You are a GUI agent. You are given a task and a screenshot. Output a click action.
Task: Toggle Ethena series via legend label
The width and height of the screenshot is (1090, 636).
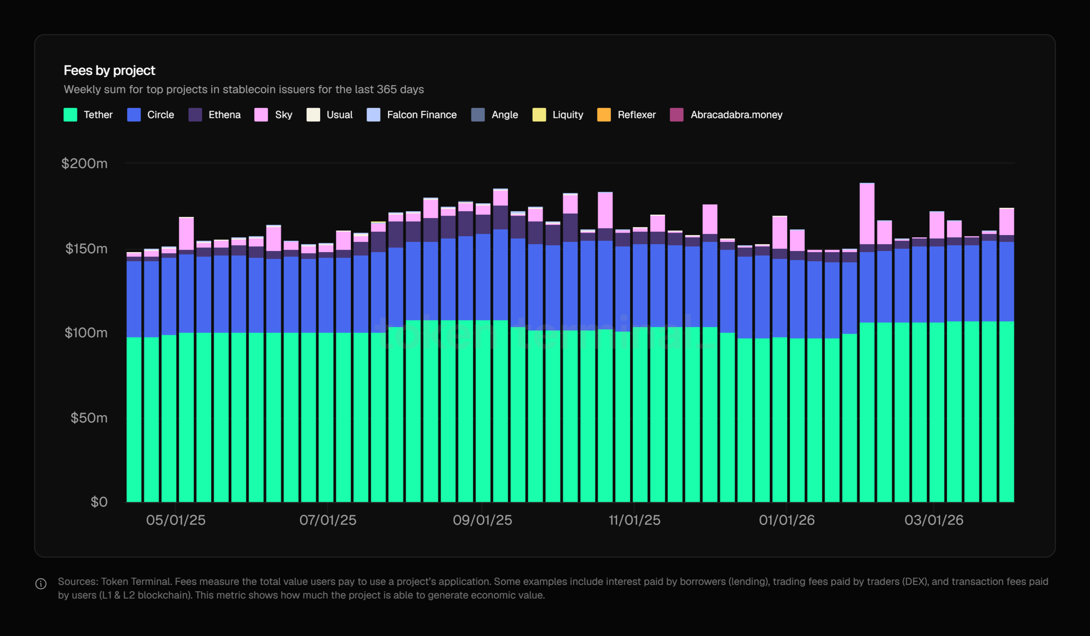224,115
